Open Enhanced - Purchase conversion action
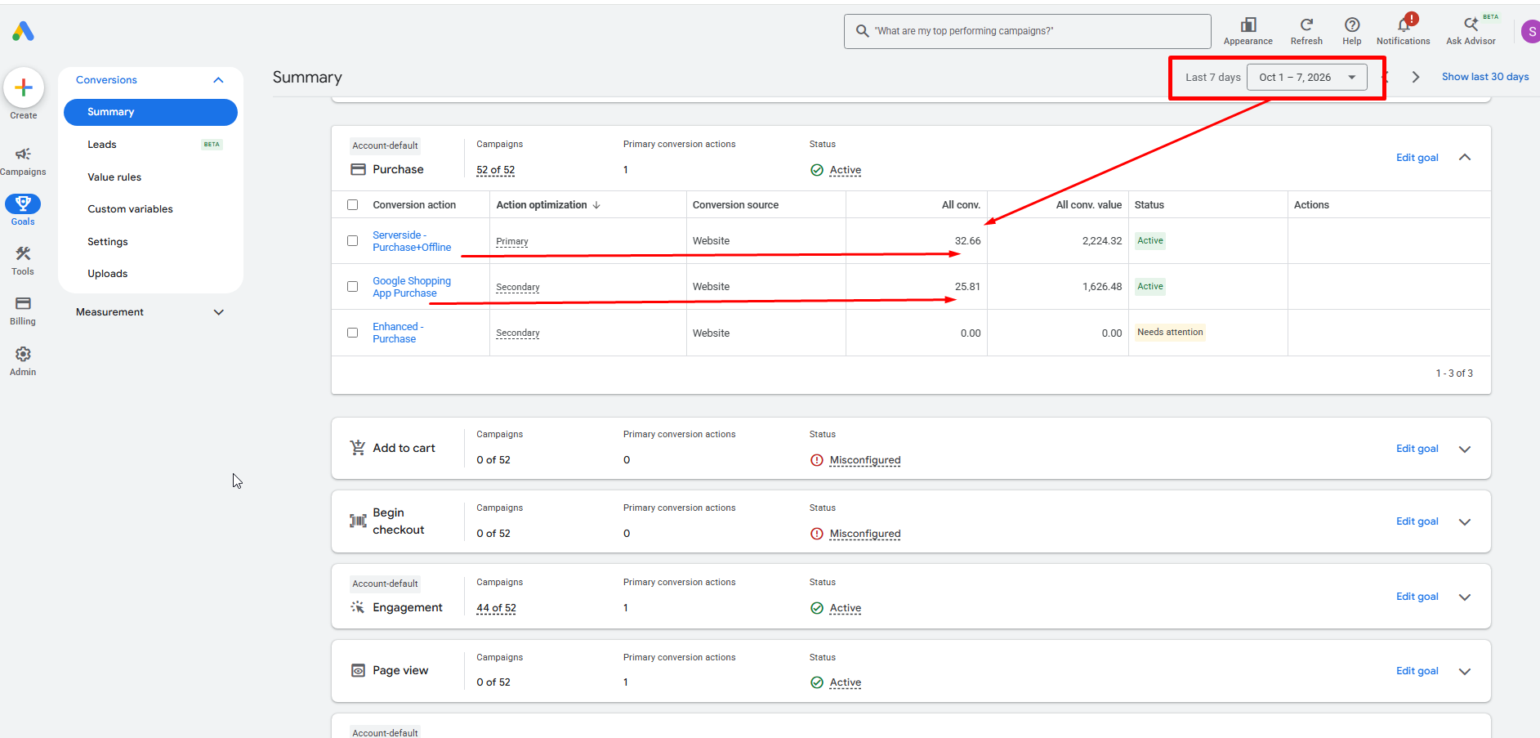1540x738 pixels. tap(398, 333)
